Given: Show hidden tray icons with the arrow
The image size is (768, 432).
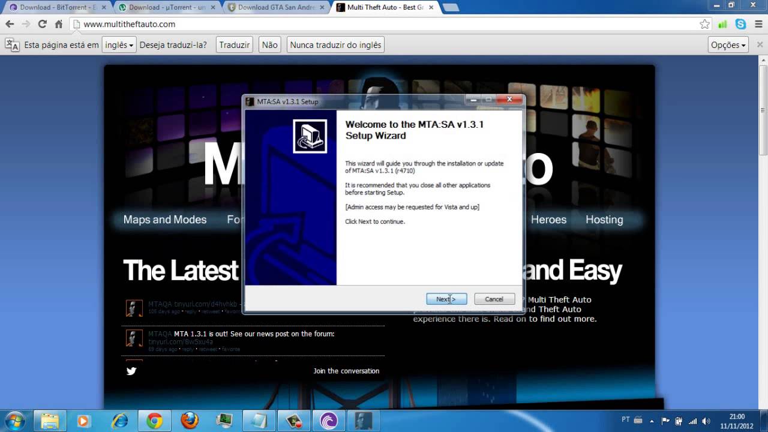Looking at the screenshot, I should click(x=653, y=421).
